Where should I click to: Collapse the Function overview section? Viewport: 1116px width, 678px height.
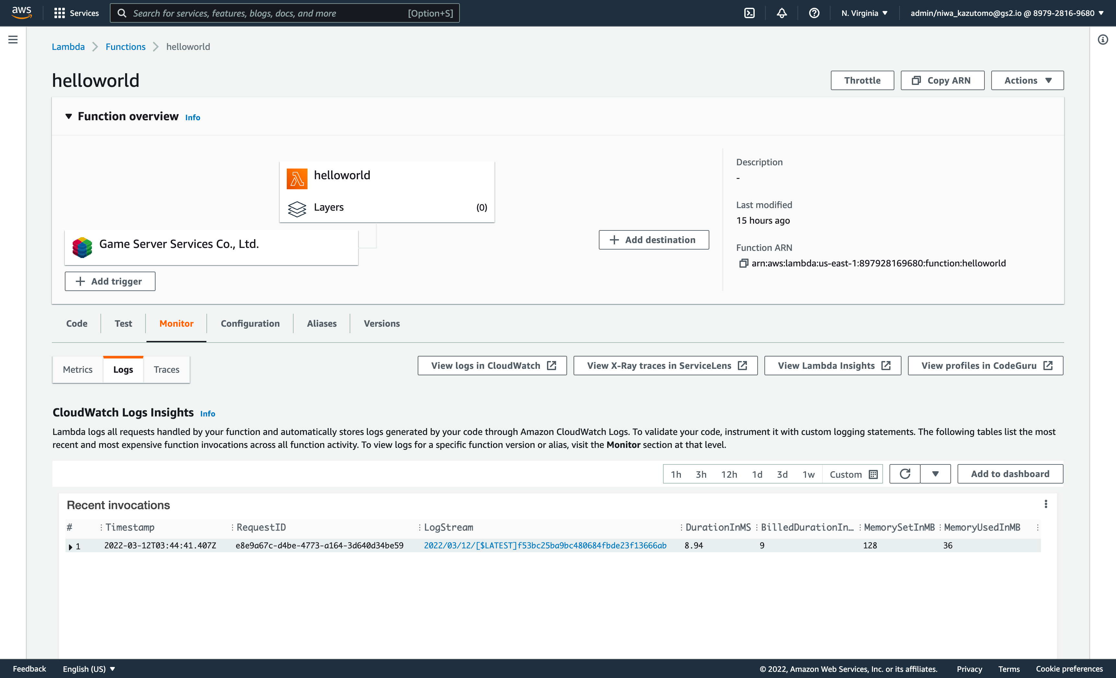click(x=68, y=116)
